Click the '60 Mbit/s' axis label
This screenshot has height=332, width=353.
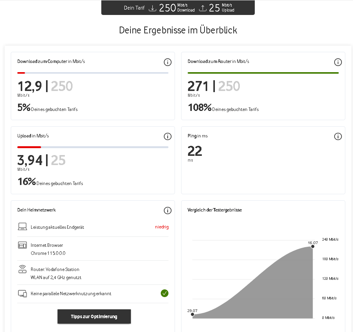click(x=329, y=298)
